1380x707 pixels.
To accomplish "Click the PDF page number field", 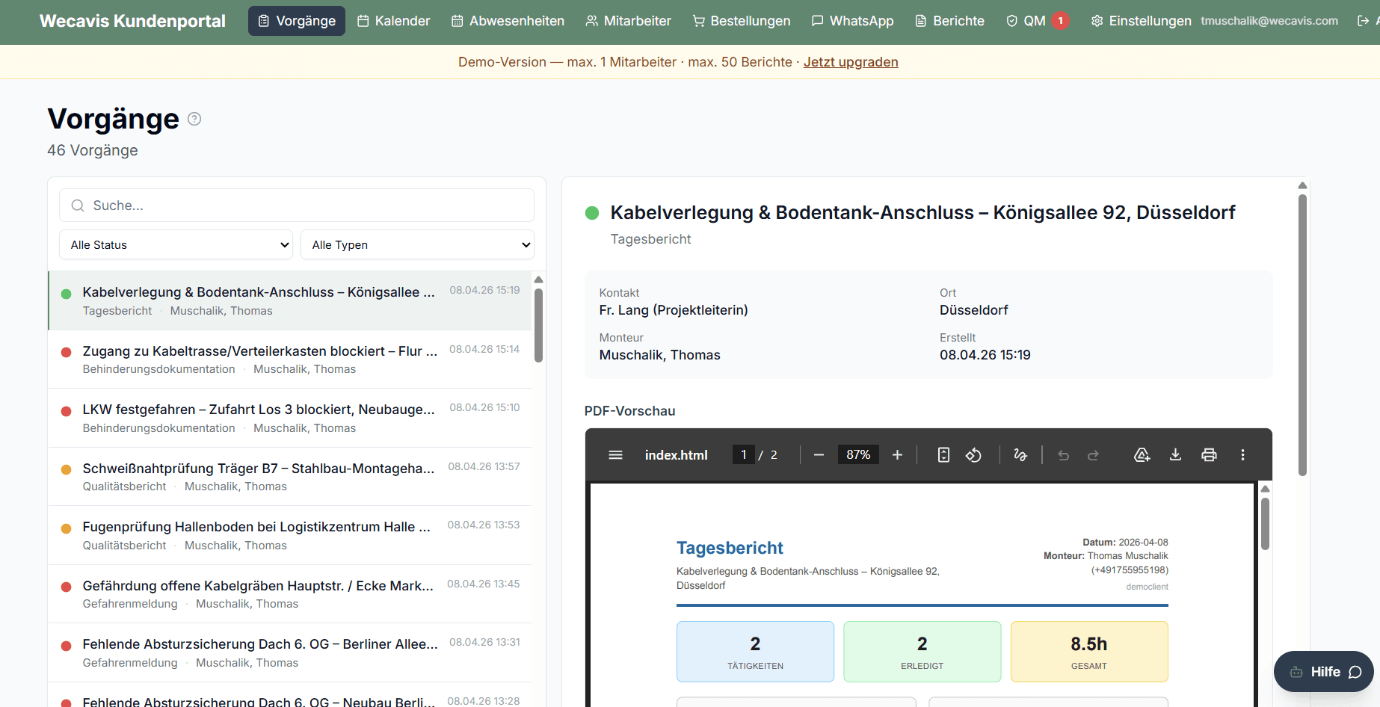I will tap(743, 455).
